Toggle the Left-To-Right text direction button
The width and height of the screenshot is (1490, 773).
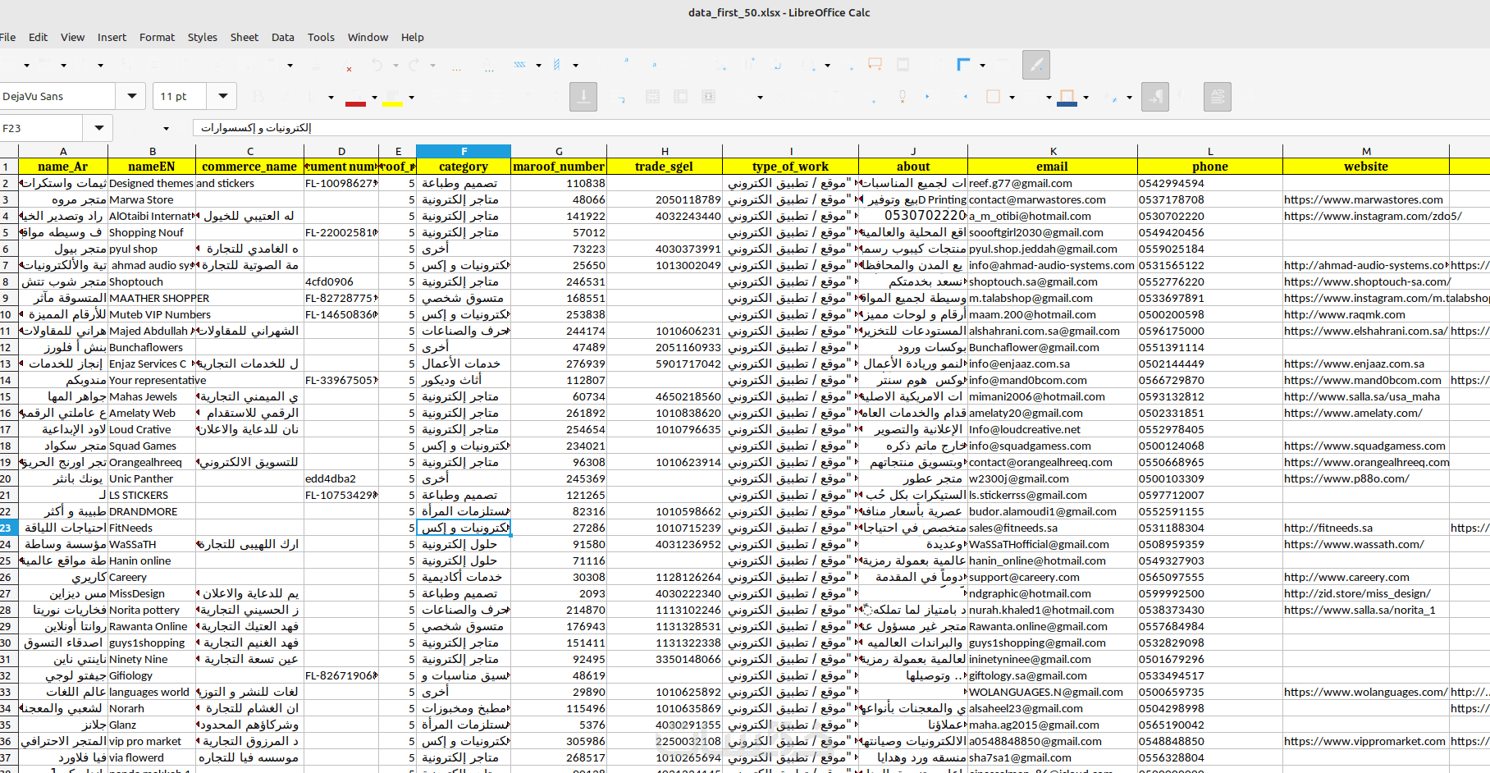click(x=1155, y=97)
